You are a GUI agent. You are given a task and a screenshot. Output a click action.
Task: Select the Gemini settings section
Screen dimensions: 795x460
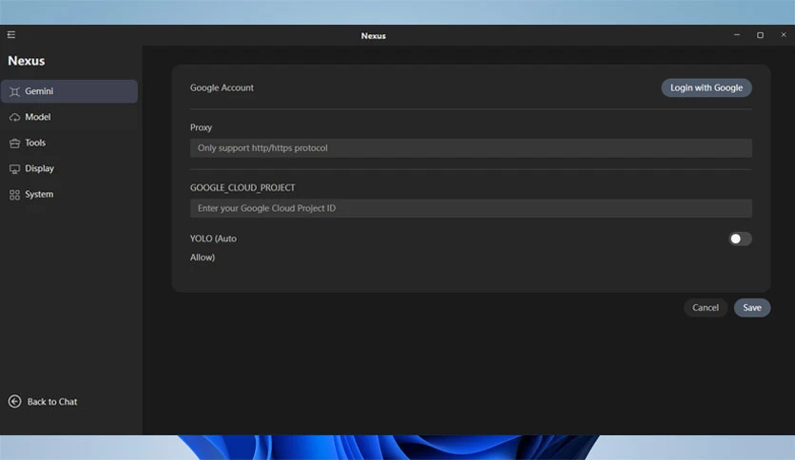click(69, 91)
